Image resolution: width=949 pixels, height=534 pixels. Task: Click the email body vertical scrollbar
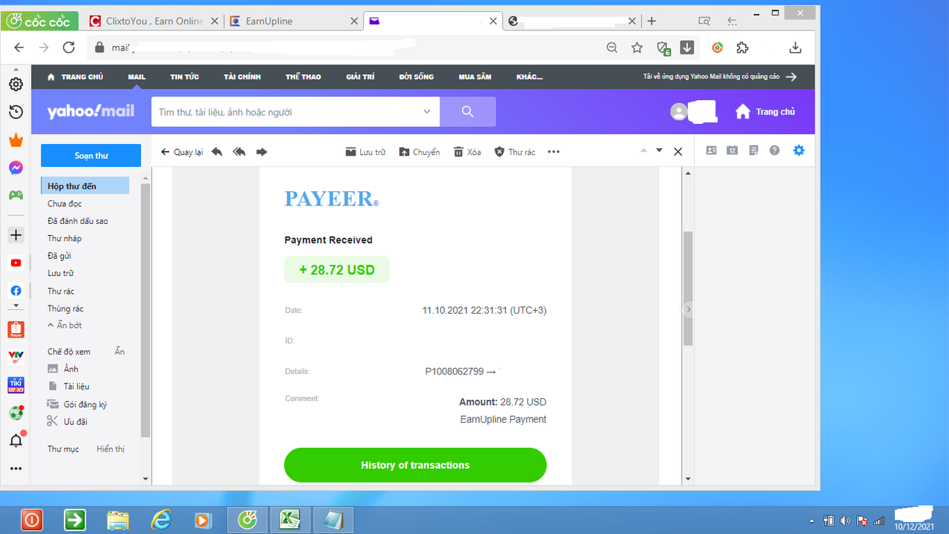[688, 288]
